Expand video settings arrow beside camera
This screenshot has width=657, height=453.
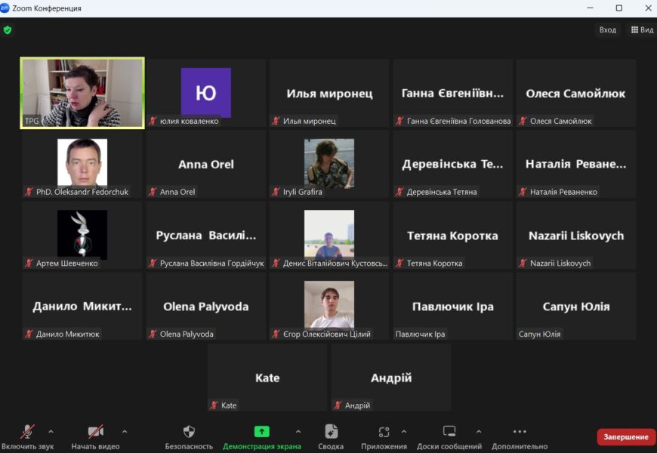point(125,432)
